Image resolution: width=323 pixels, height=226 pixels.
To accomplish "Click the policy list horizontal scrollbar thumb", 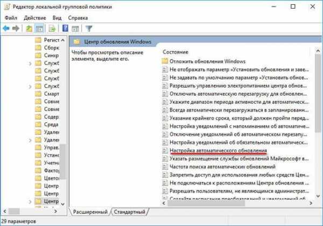I will pyautogui.click(x=206, y=203).
